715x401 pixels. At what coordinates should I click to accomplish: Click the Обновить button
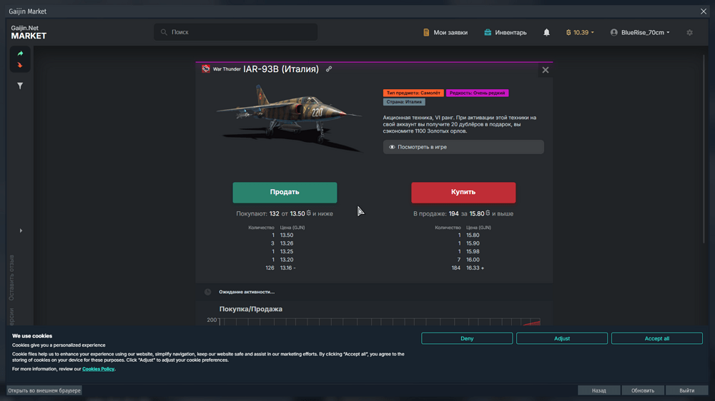point(643,390)
